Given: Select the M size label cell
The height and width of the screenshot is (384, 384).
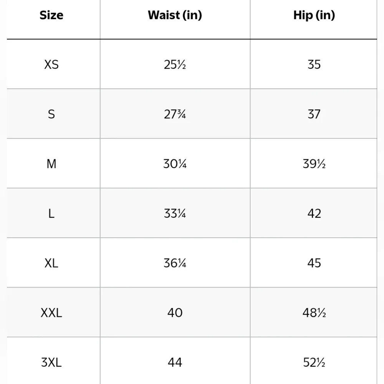Looking at the screenshot, I should click(51, 164).
